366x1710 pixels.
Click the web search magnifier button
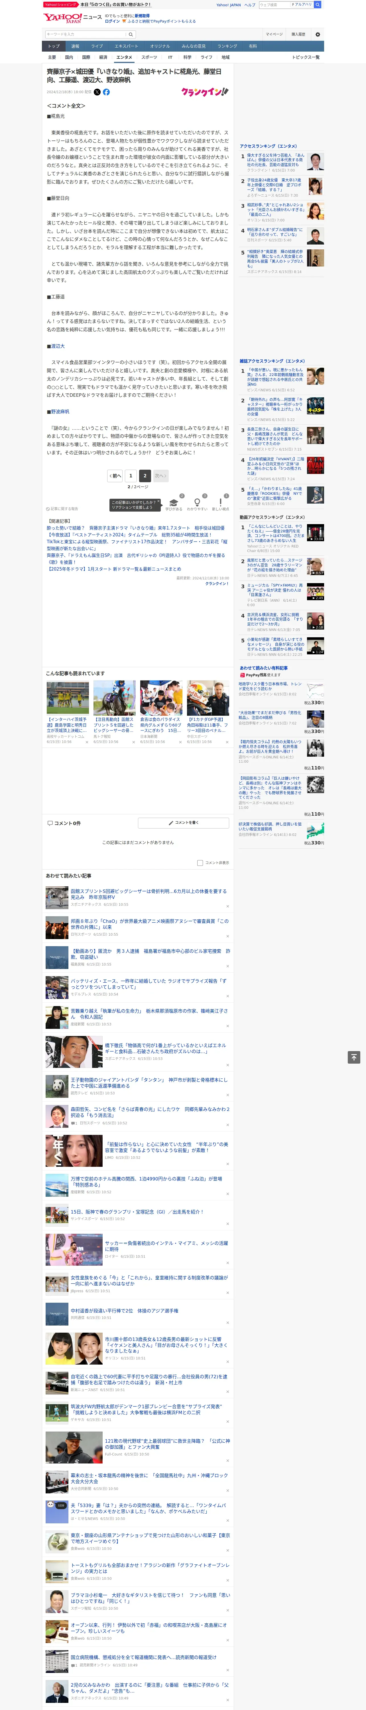coord(318,5)
